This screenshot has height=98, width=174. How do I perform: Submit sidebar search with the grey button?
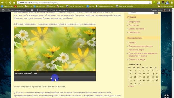coord(156,13)
